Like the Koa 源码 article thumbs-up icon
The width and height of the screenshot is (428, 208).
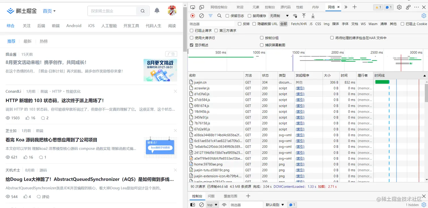[x=25, y=157]
